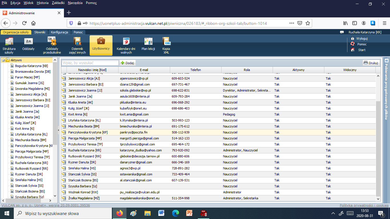Click the Drukuj button
390x219 pixels.
click(x=371, y=63)
